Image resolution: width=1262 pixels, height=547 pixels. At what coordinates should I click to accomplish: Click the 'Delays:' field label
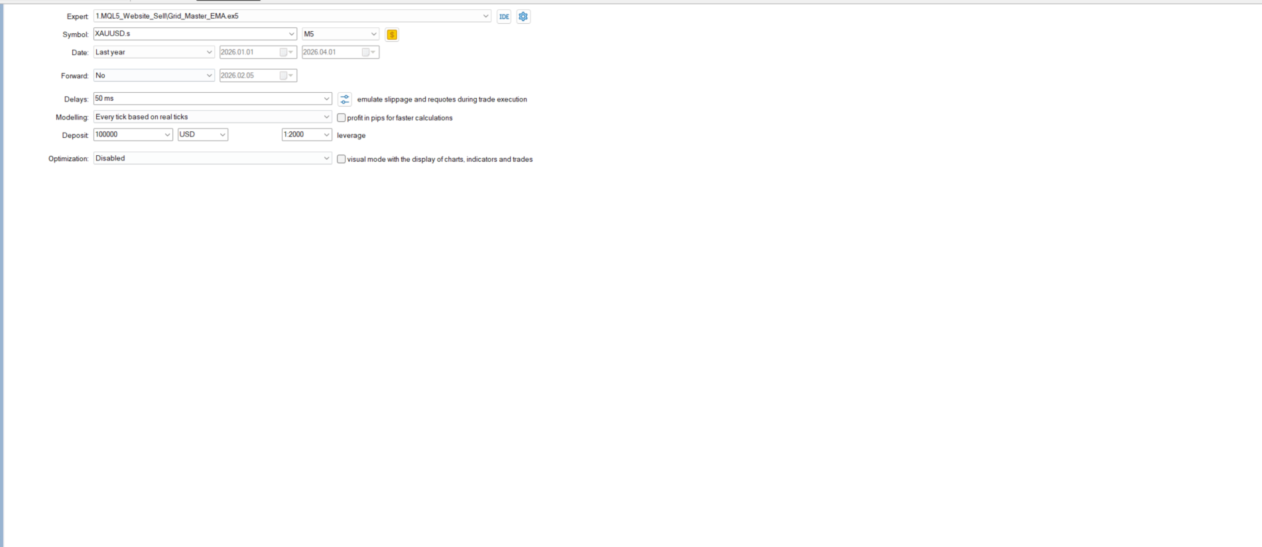click(76, 99)
